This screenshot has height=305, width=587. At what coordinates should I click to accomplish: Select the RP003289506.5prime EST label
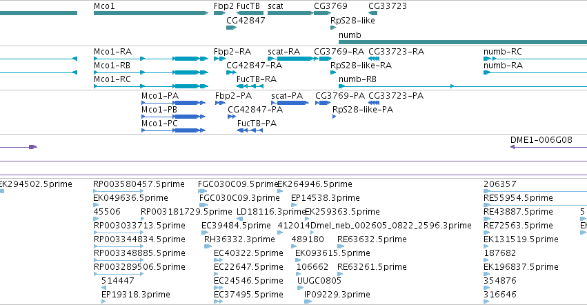click(x=139, y=267)
